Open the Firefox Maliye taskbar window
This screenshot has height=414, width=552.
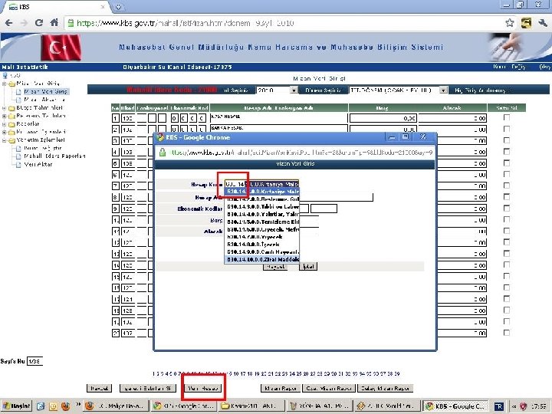click(x=116, y=406)
